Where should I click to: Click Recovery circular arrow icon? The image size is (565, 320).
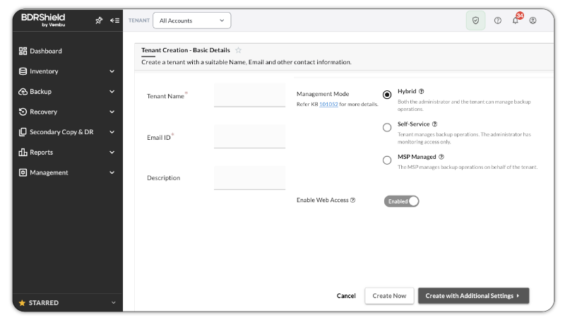tap(23, 112)
